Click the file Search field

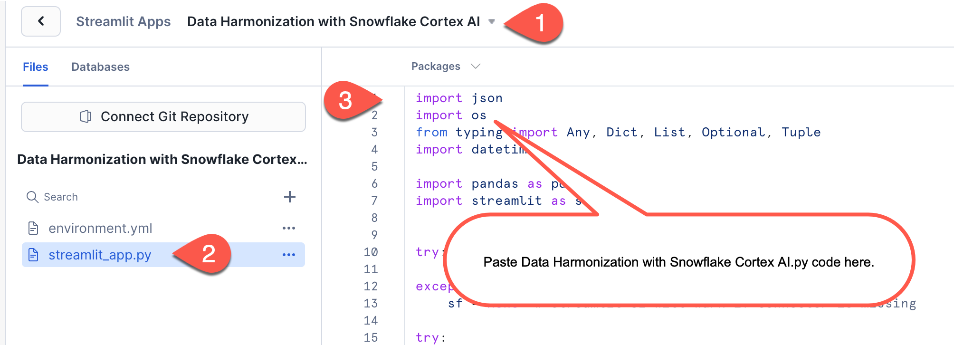tap(143, 197)
